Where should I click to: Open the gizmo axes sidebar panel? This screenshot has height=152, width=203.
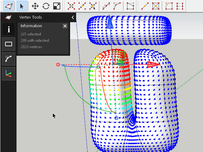[9, 74]
